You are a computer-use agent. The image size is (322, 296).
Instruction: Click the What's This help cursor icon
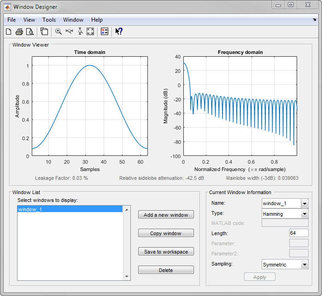119,31
